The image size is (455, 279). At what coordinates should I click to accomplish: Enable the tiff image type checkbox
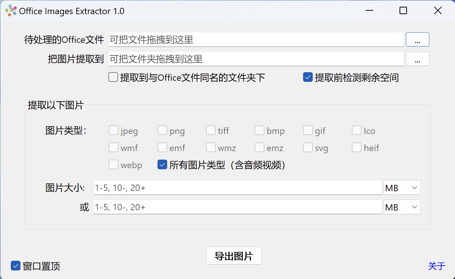[210, 130]
